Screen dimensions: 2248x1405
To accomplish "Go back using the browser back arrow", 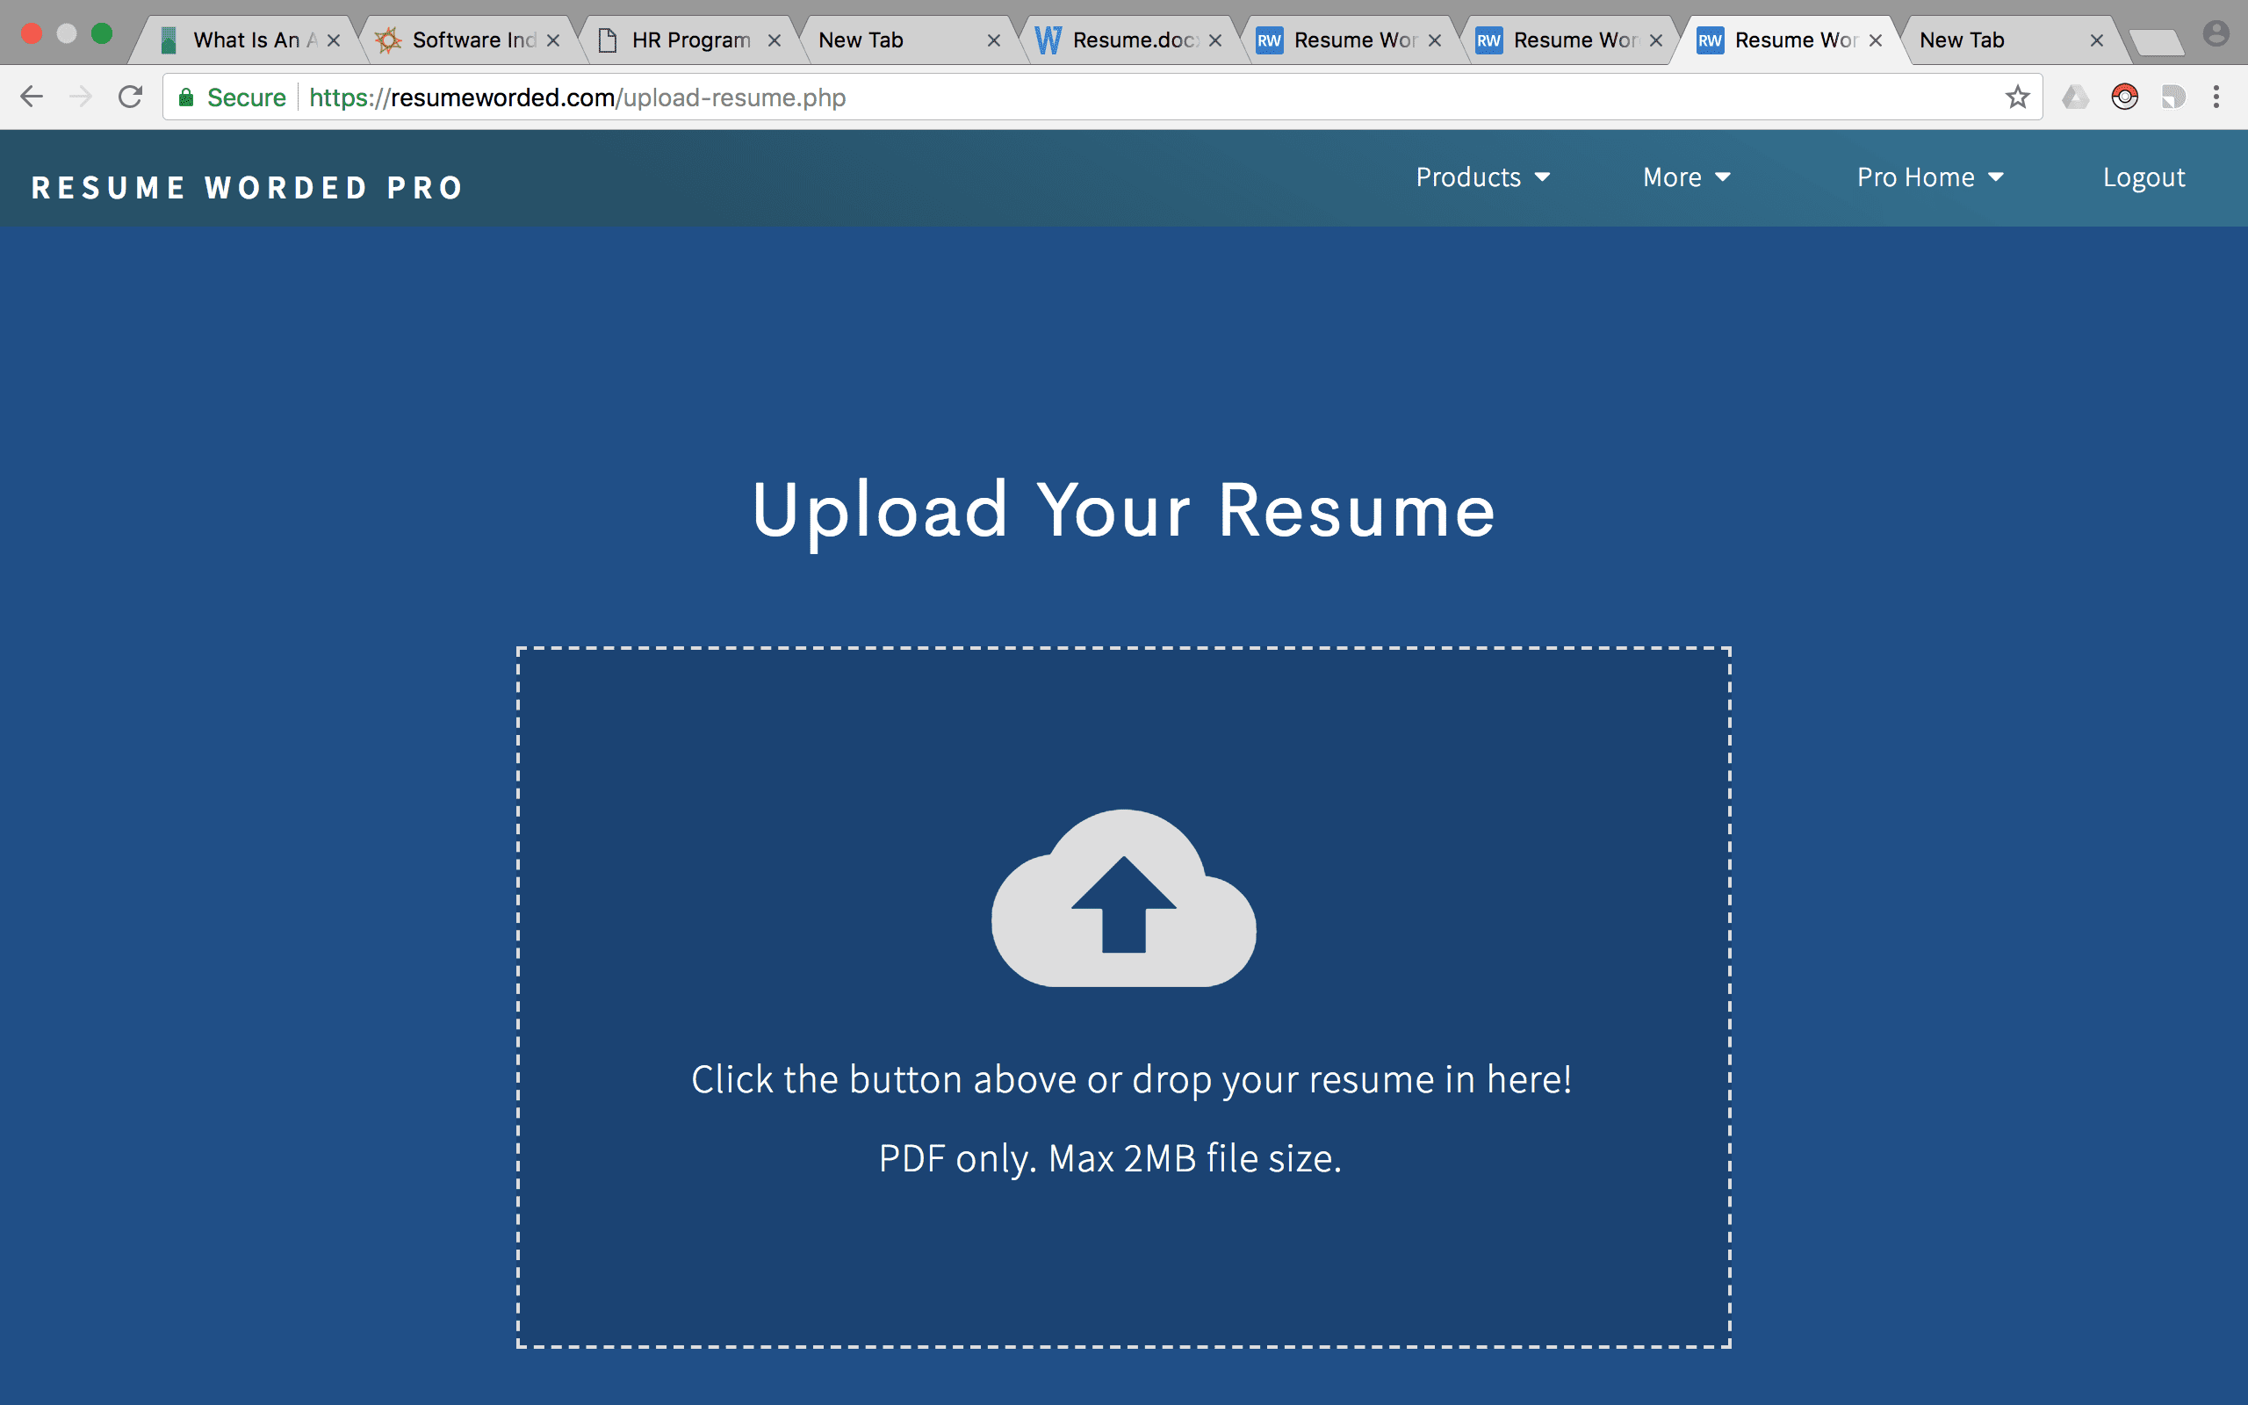I will [32, 97].
